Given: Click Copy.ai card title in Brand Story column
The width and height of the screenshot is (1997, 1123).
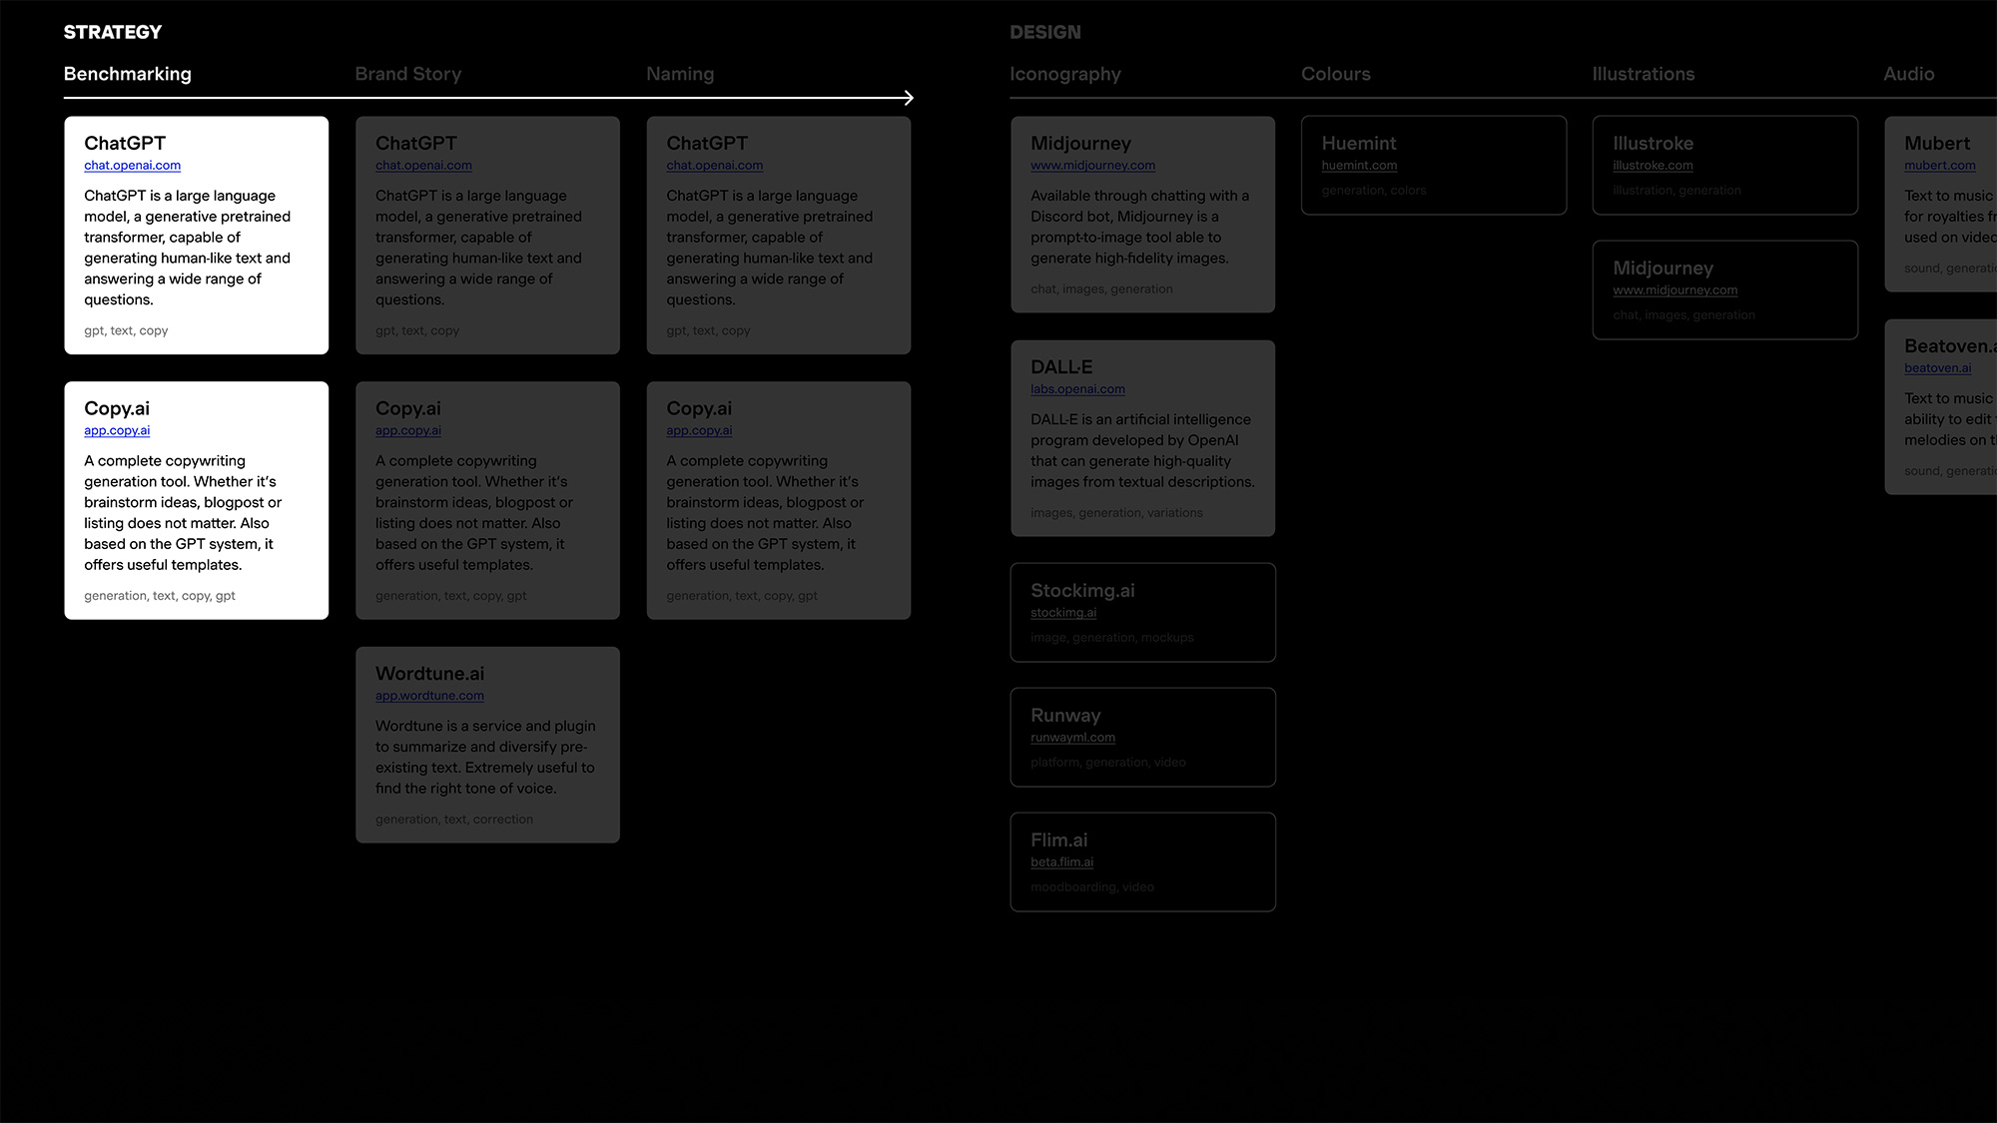Looking at the screenshot, I should (408, 408).
